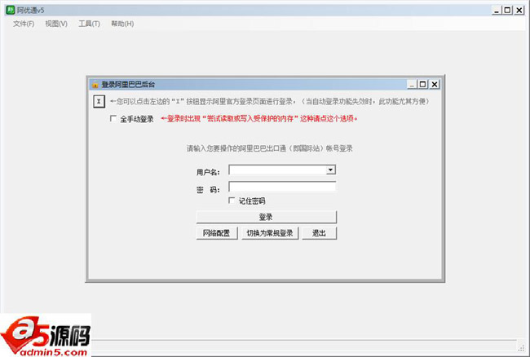Click the 阿优通v5 app icon in title bar

(11, 10)
